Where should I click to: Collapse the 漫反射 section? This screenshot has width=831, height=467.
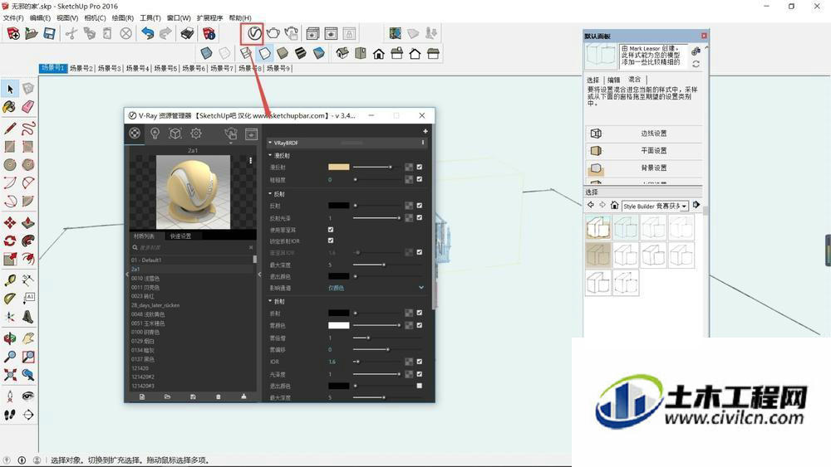point(270,155)
